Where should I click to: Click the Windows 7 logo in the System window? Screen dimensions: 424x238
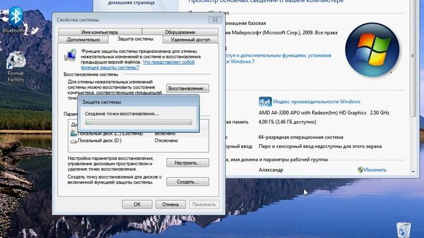tap(372, 50)
